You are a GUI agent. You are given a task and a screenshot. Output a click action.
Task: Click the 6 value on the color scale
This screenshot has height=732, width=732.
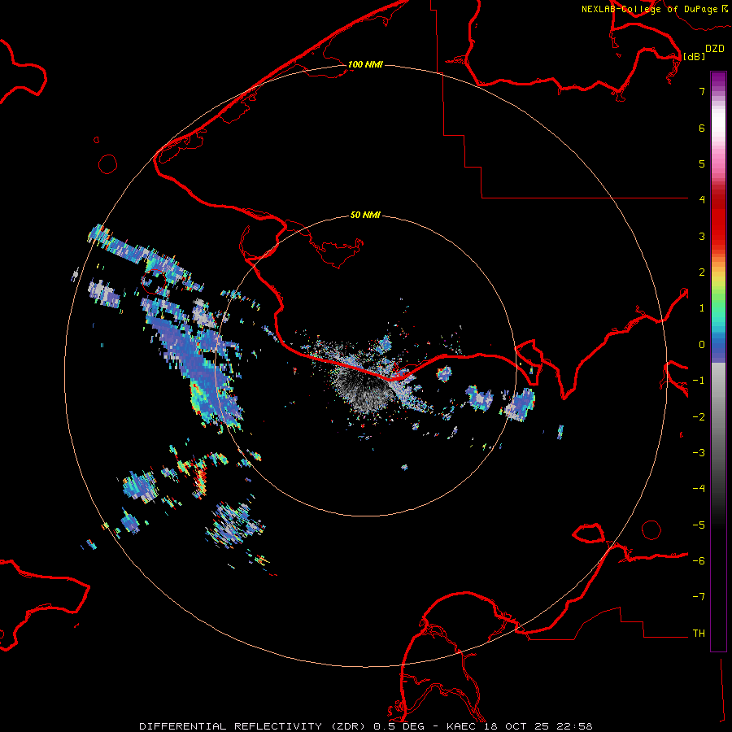702,128
